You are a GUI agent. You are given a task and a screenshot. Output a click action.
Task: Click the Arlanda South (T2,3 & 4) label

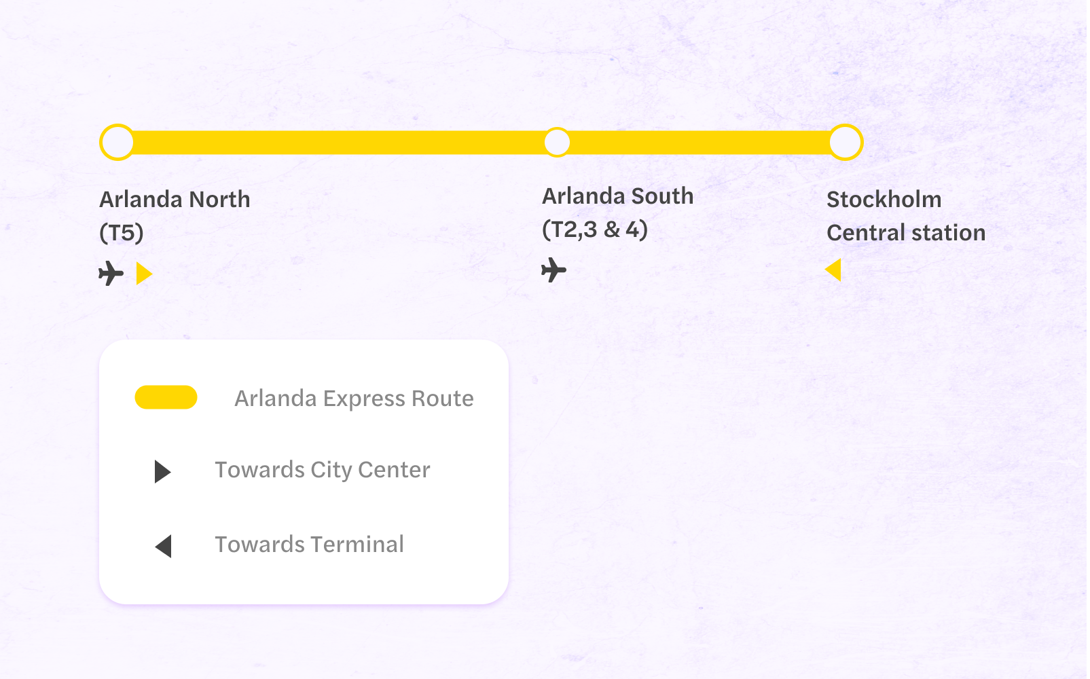(618, 213)
